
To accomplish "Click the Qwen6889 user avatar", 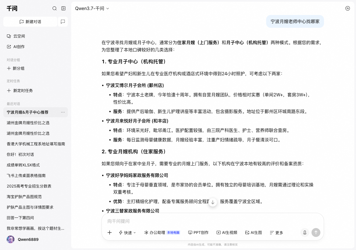I will point(11,239).
